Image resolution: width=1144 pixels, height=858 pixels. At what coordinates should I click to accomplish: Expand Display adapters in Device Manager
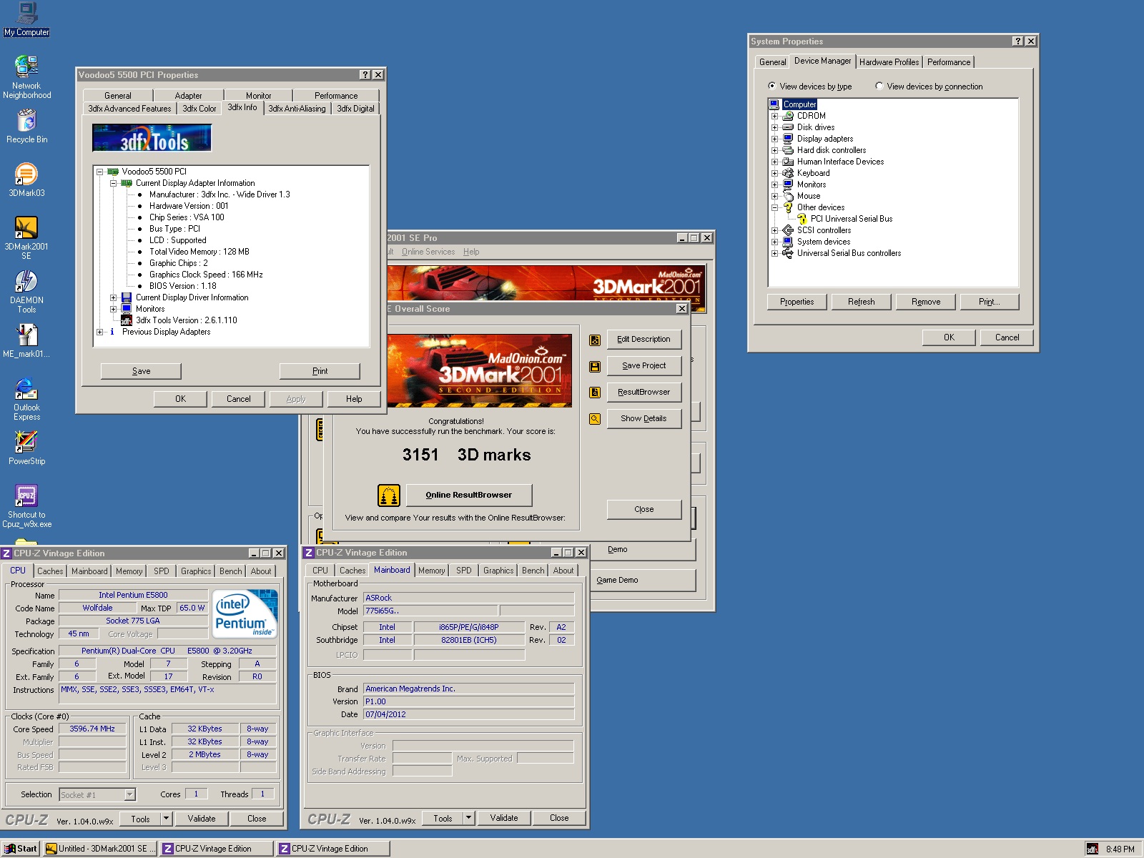coord(774,139)
